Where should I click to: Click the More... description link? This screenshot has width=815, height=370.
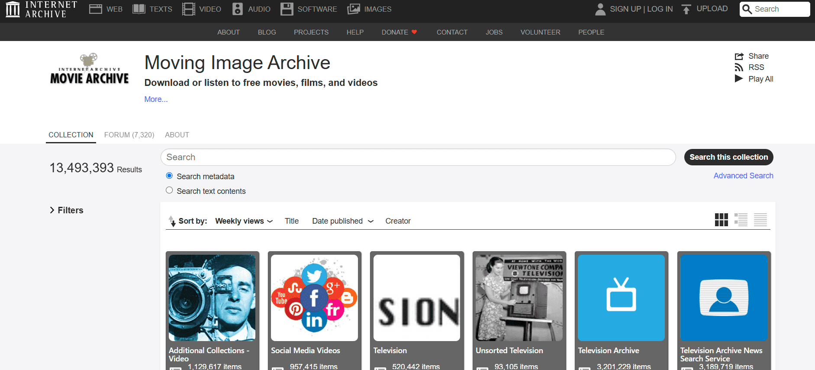156,99
